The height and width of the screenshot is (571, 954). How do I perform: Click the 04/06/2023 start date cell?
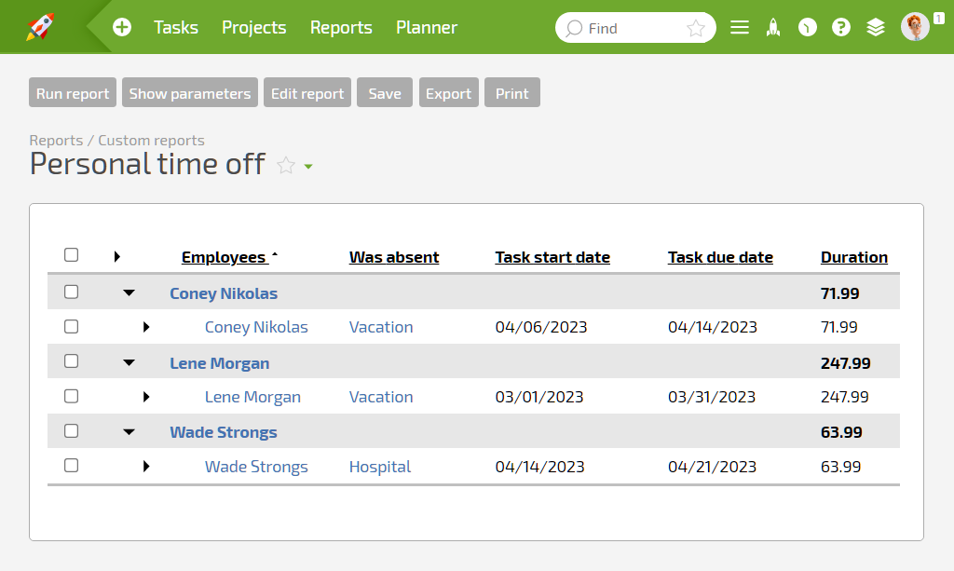(541, 327)
